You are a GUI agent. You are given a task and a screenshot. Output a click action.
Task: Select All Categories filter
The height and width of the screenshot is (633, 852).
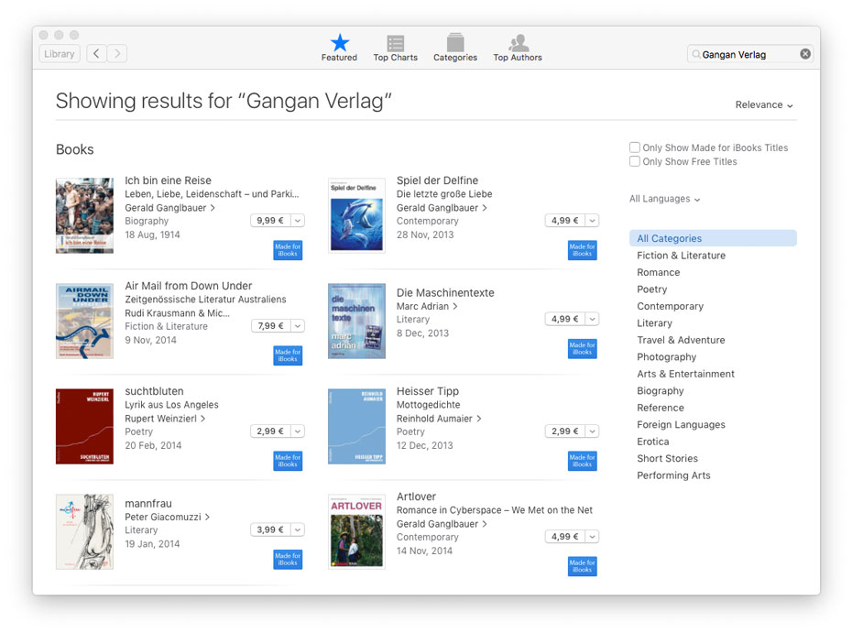pos(713,238)
